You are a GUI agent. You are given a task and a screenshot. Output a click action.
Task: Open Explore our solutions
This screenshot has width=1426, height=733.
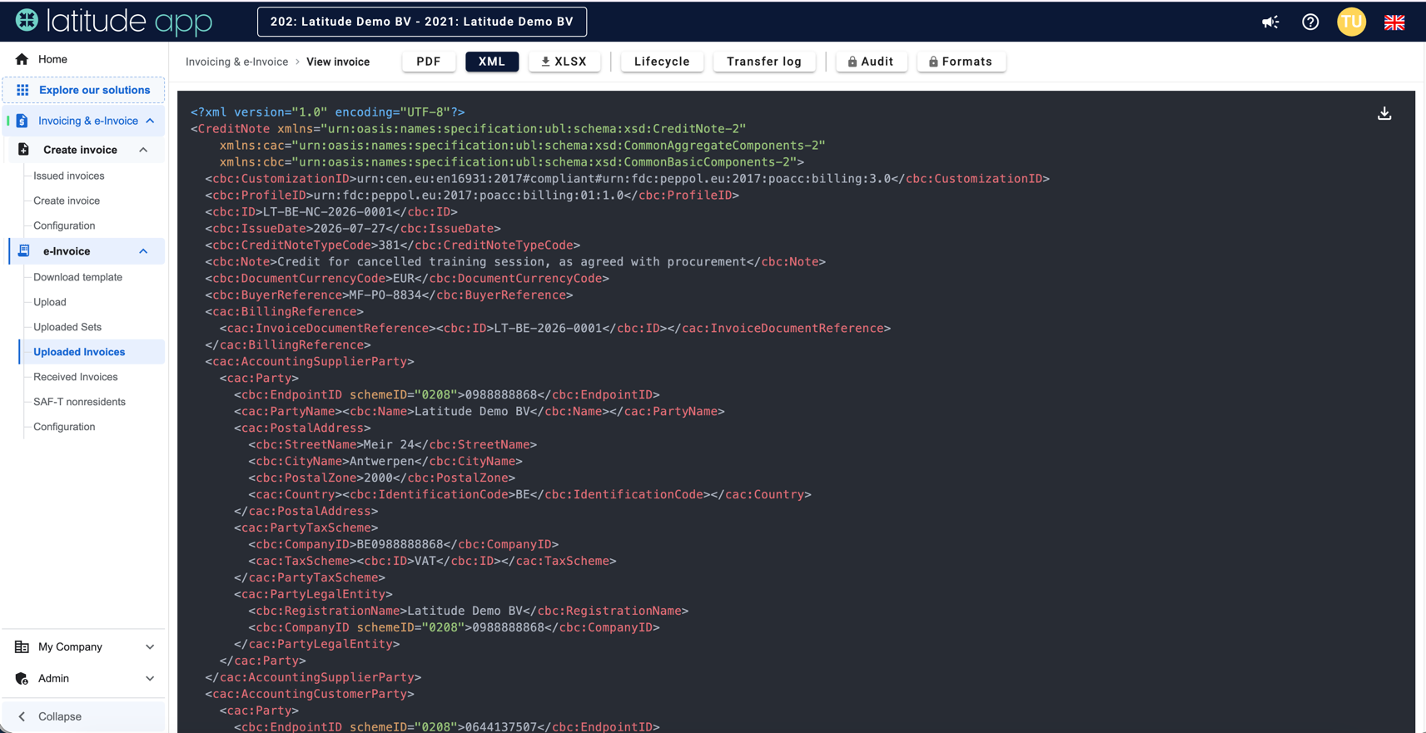tap(84, 90)
